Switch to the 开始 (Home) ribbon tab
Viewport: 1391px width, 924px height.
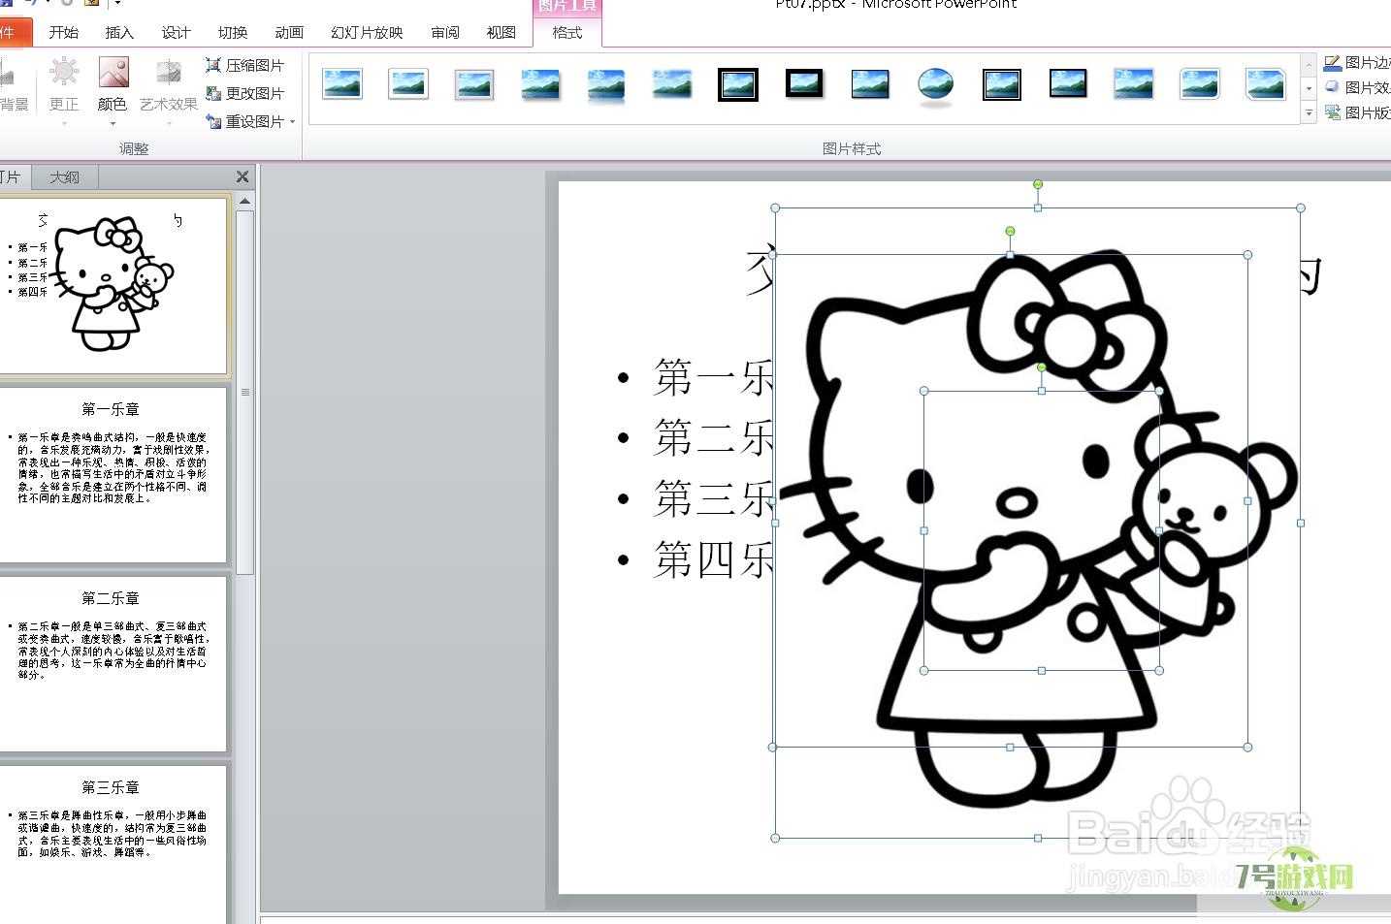click(64, 32)
